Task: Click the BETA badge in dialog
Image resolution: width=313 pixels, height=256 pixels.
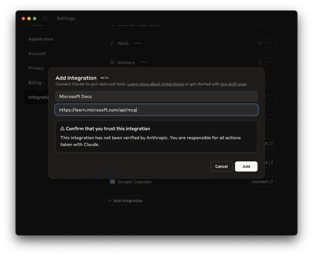Action: 105,78
